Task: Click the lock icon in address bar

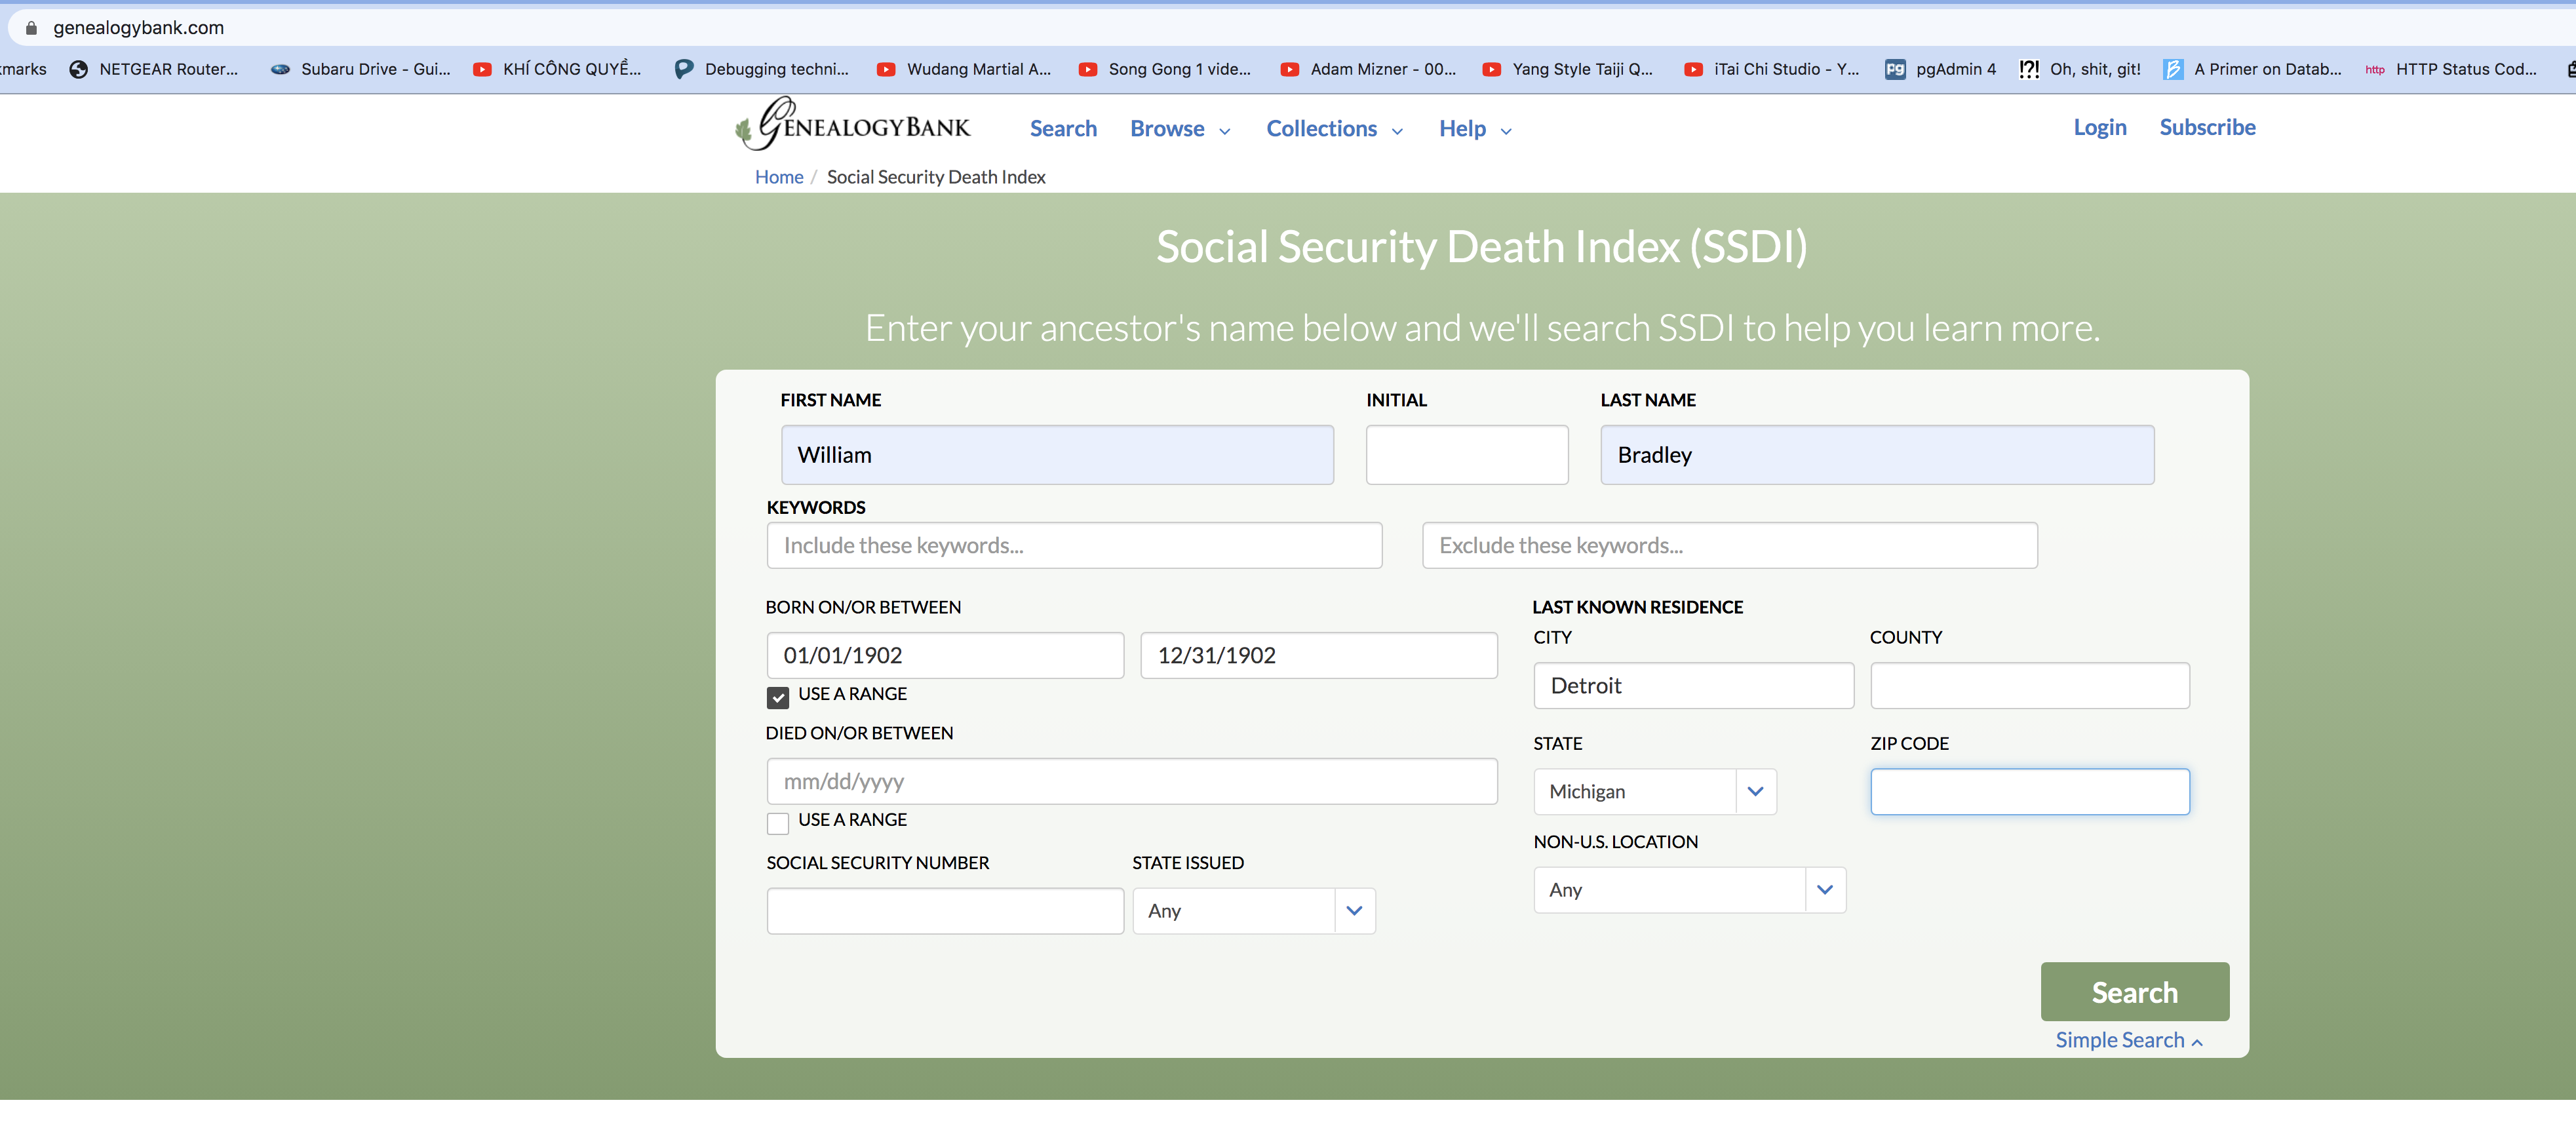Action: click(31, 28)
